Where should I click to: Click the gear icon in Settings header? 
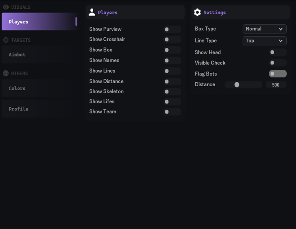[x=198, y=12]
